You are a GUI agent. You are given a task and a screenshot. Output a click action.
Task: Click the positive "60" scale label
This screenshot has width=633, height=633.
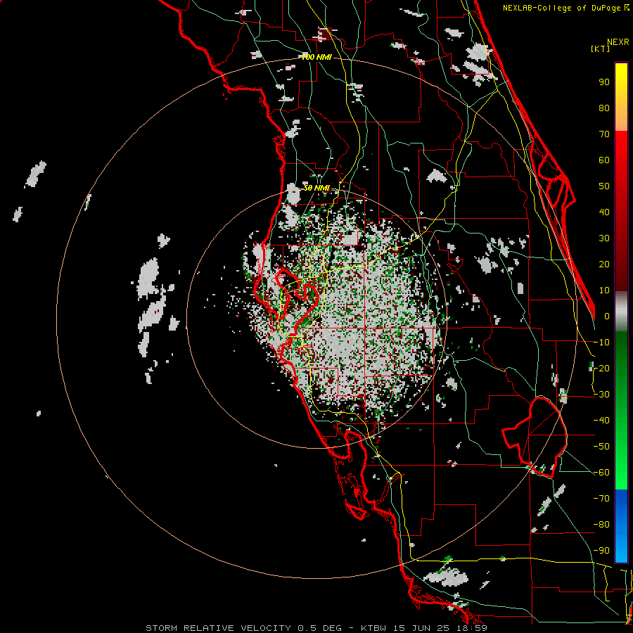pos(604,160)
